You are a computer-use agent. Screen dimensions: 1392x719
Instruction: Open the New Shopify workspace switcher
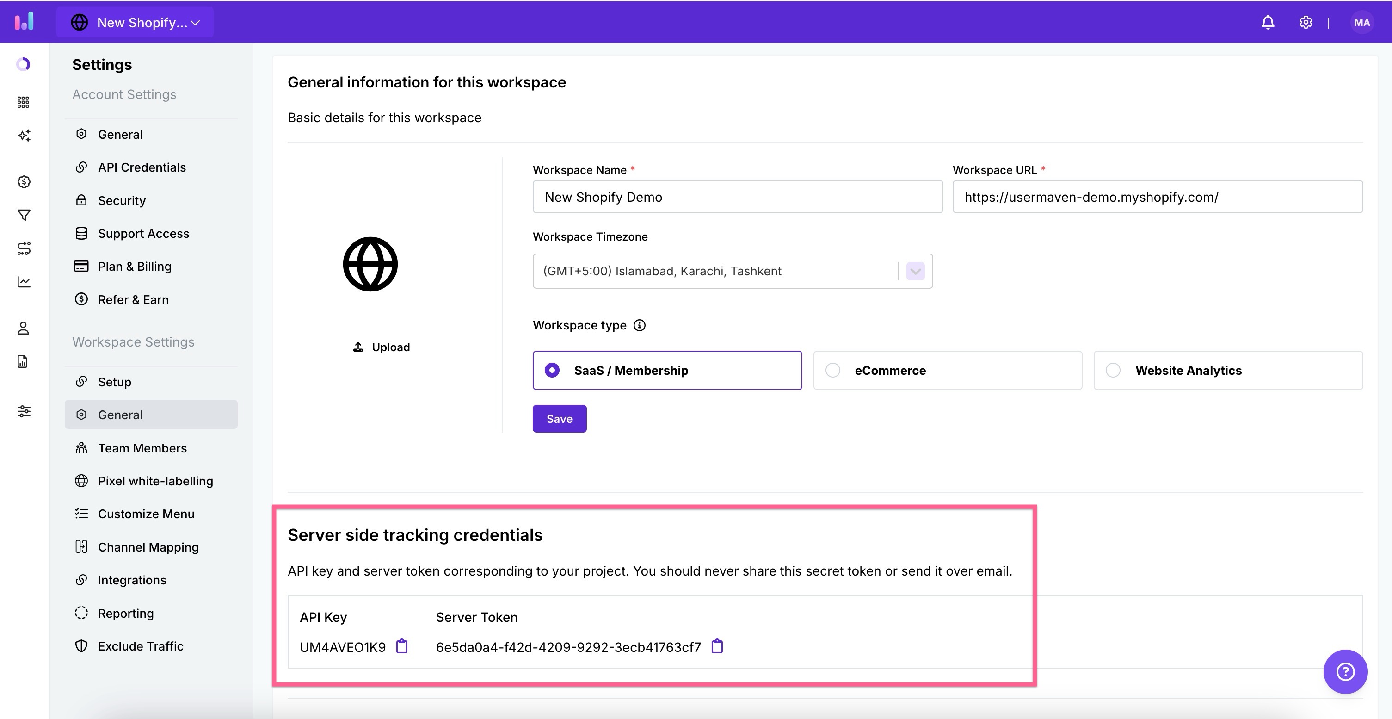pyautogui.click(x=135, y=22)
